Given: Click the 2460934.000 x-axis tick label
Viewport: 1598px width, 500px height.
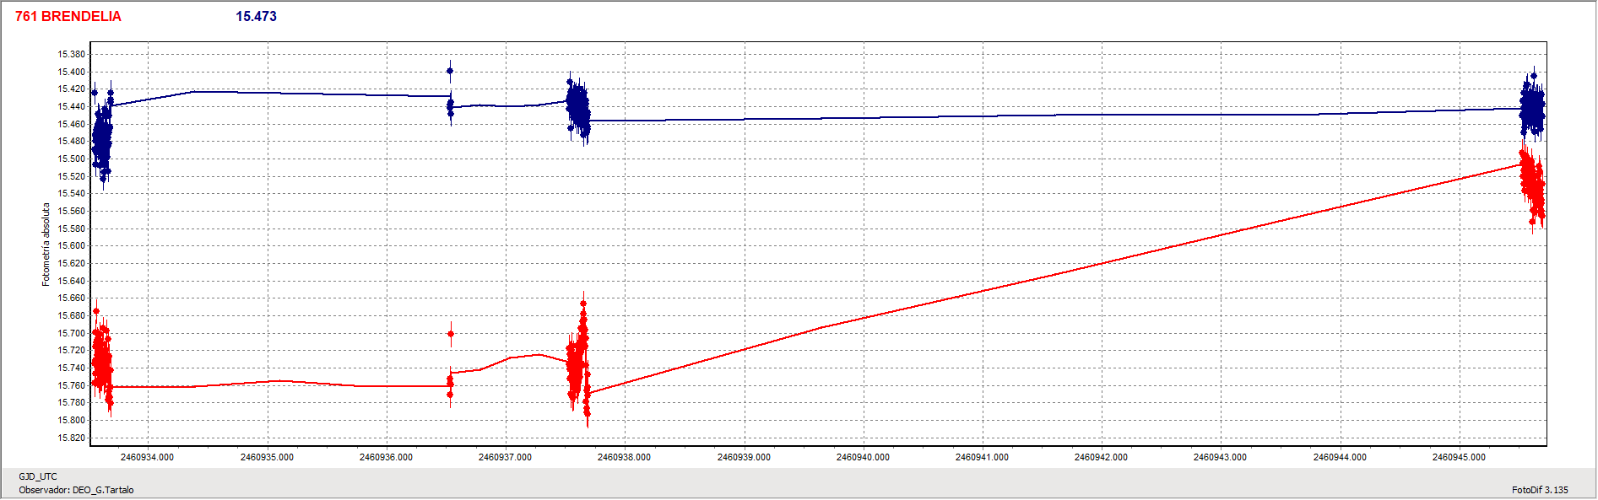Looking at the screenshot, I should (x=147, y=457).
